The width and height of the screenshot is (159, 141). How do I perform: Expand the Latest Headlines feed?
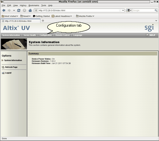62,16
